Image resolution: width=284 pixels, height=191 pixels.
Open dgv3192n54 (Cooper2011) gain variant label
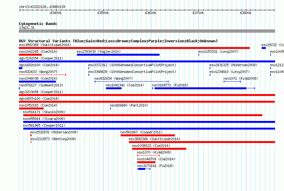click(x=41, y=58)
